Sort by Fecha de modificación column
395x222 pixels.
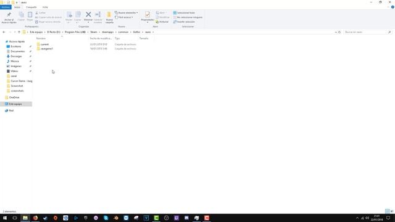[x=101, y=38]
